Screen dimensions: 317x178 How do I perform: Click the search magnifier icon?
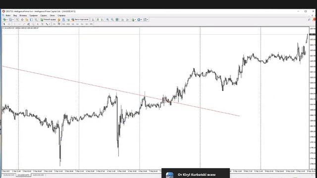[309, 20]
